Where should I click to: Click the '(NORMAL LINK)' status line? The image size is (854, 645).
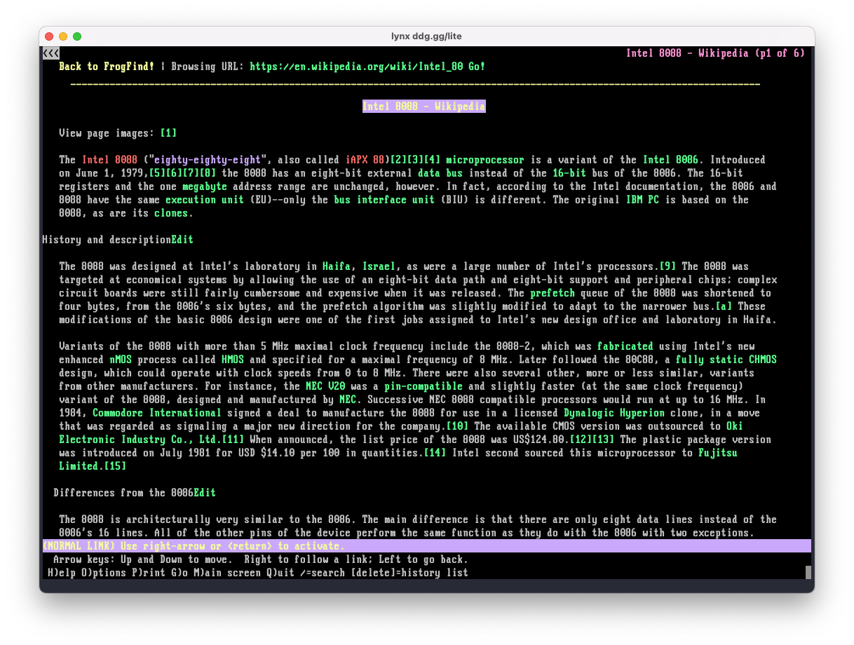coord(426,546)
